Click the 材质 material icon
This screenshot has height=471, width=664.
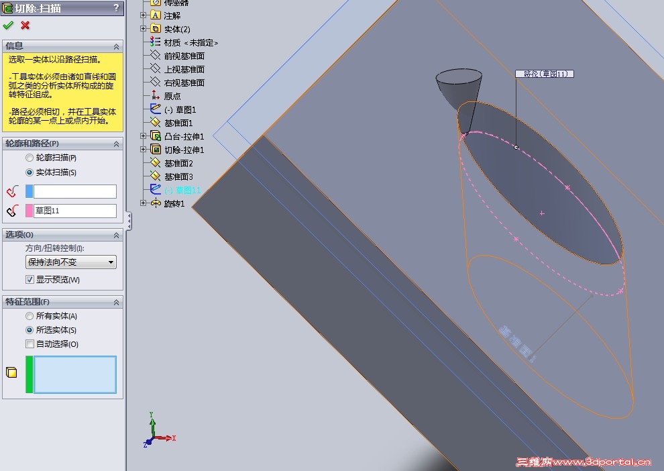(x=156, y=42)
